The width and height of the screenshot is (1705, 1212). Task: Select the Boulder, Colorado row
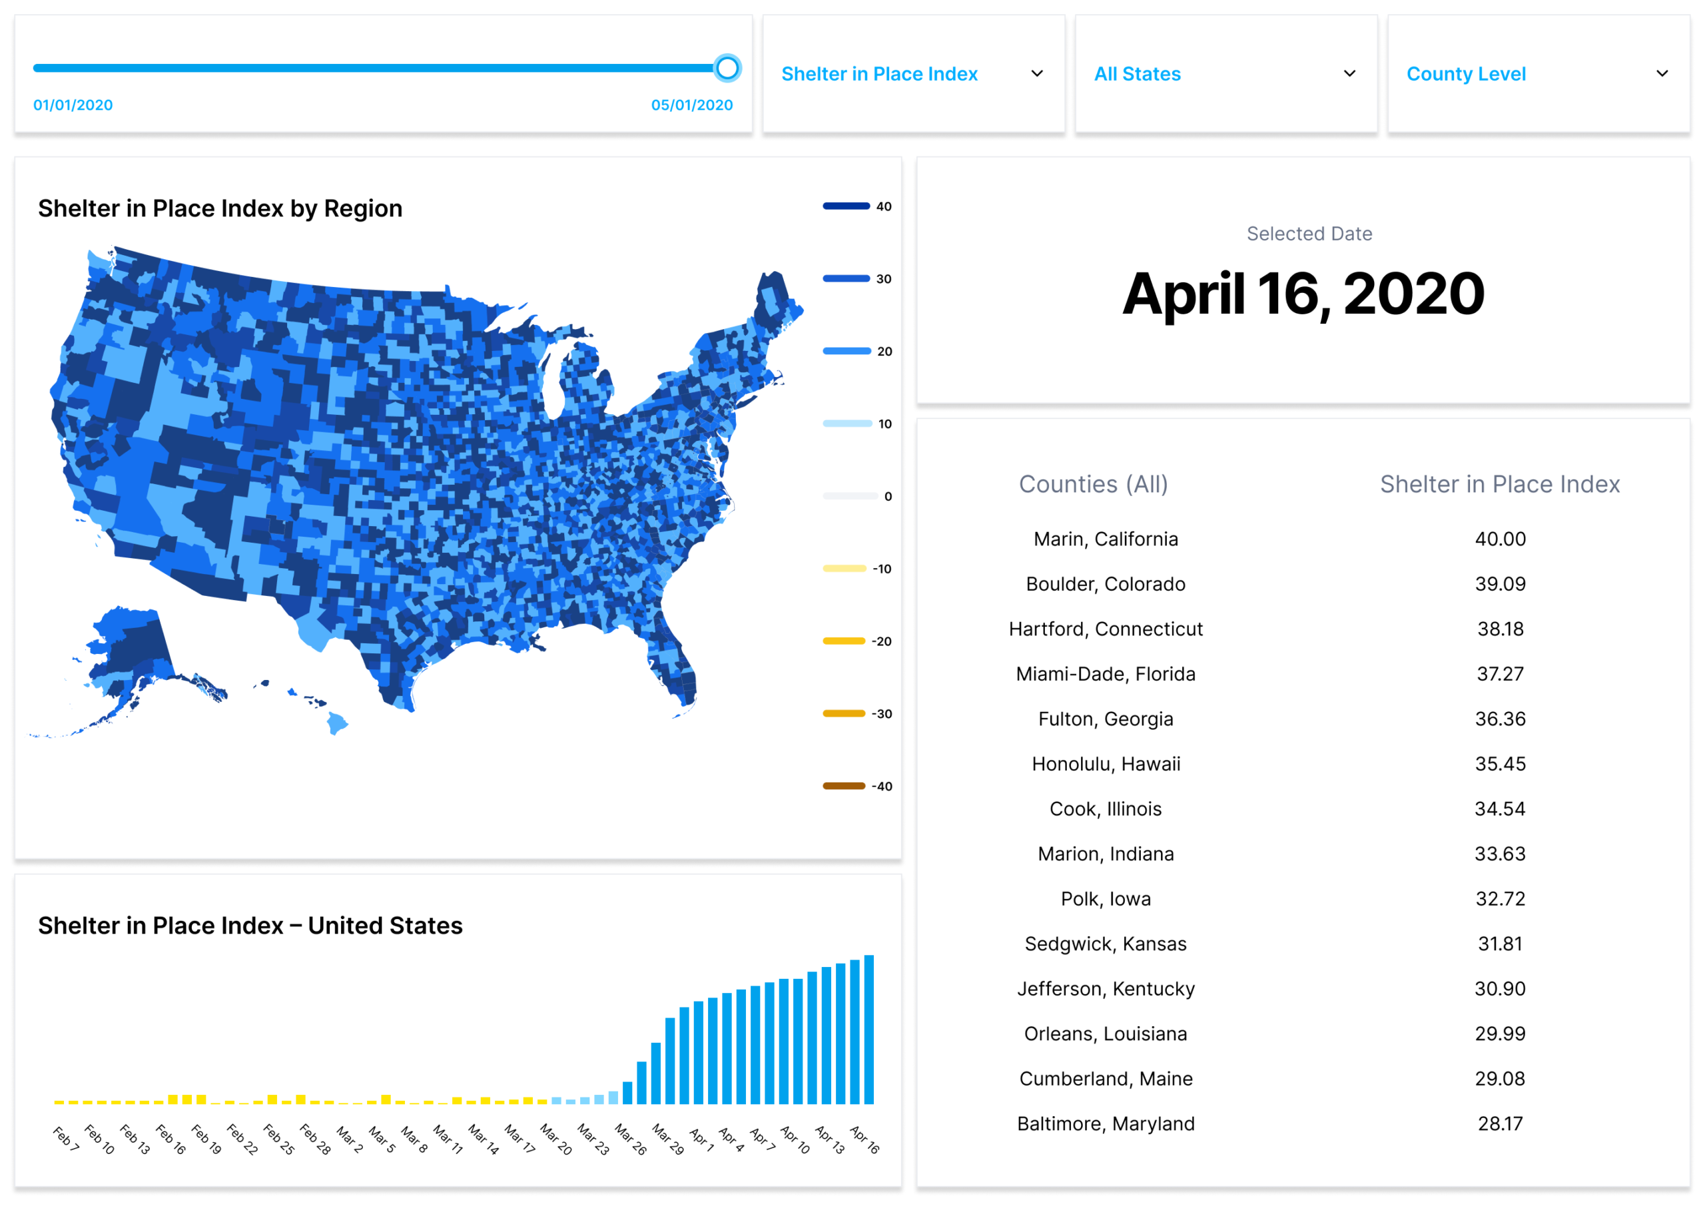point(1105,583)
